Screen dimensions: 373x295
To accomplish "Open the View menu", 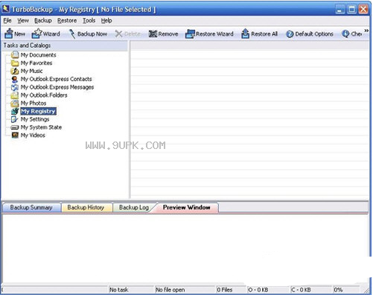I will pyautogui.click(x=23, y=21).
